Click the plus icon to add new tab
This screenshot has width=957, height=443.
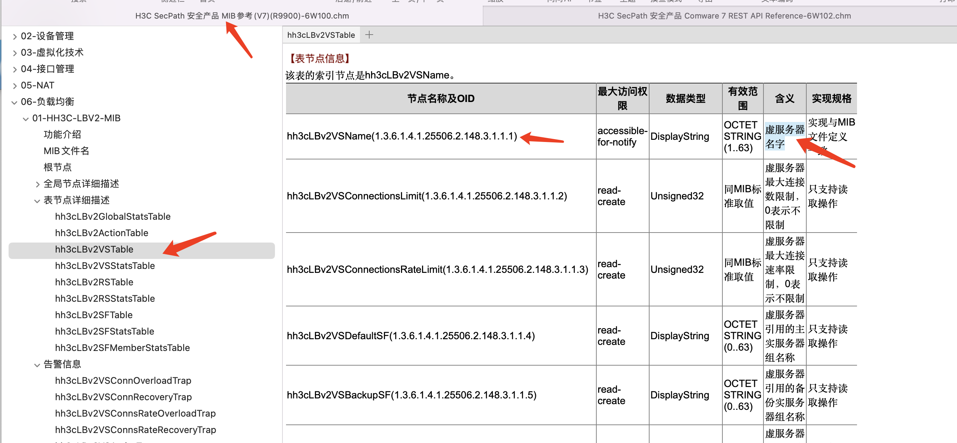[369, 35]
